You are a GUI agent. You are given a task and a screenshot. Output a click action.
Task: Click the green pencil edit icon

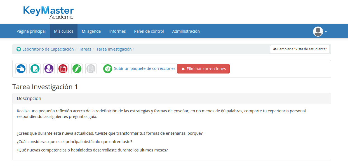click(77, 69)
